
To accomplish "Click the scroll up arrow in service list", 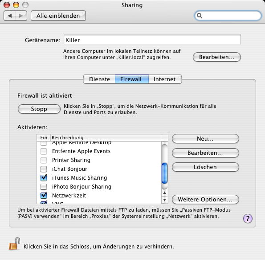I will (164, 193).
